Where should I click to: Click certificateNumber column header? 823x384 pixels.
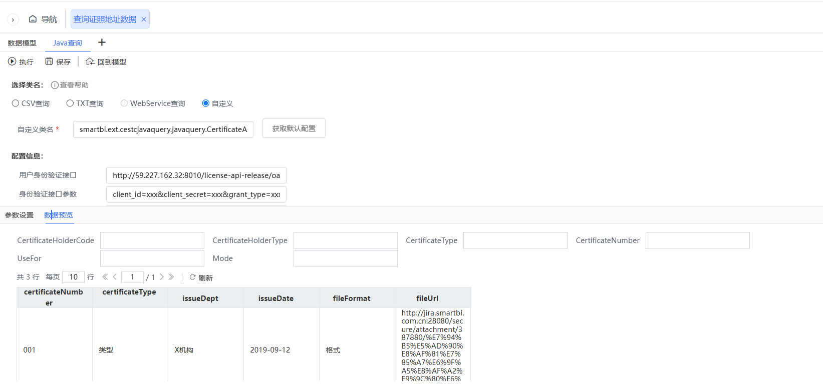pos(54,297)
